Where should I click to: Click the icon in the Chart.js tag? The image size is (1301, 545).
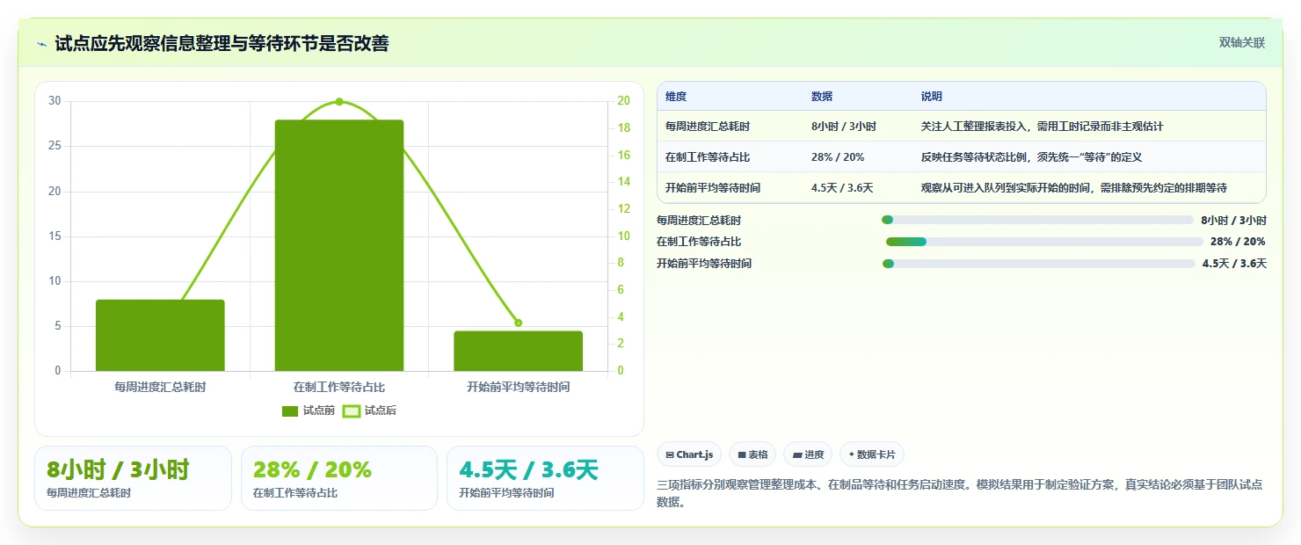pyautogui.click(x=670, y=455)
